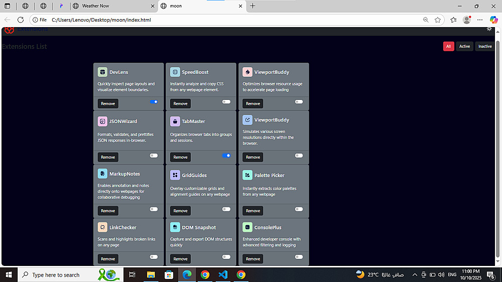Click the Windows taskbar search box
The image size is (502, 282).
point(70,274)
